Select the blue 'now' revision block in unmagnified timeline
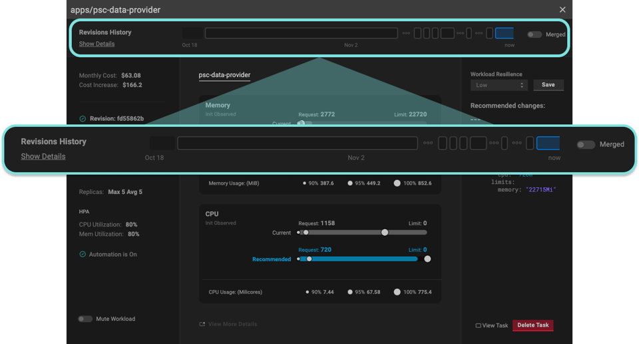This screenshot has height=344, width=639. (x=504, y=33)
